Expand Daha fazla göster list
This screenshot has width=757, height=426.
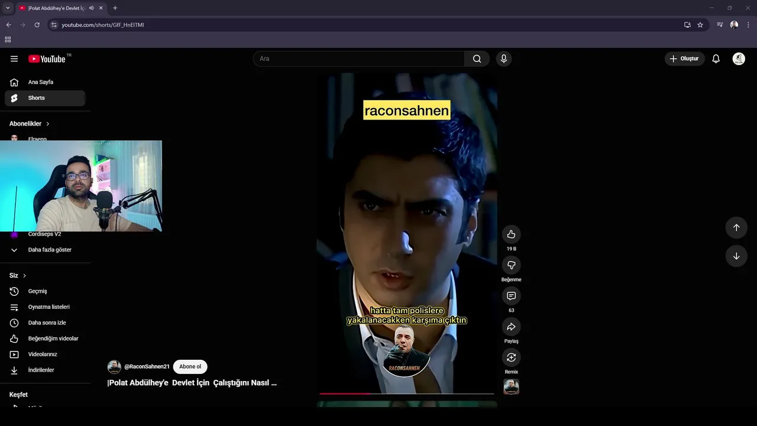tap(45, 250)
